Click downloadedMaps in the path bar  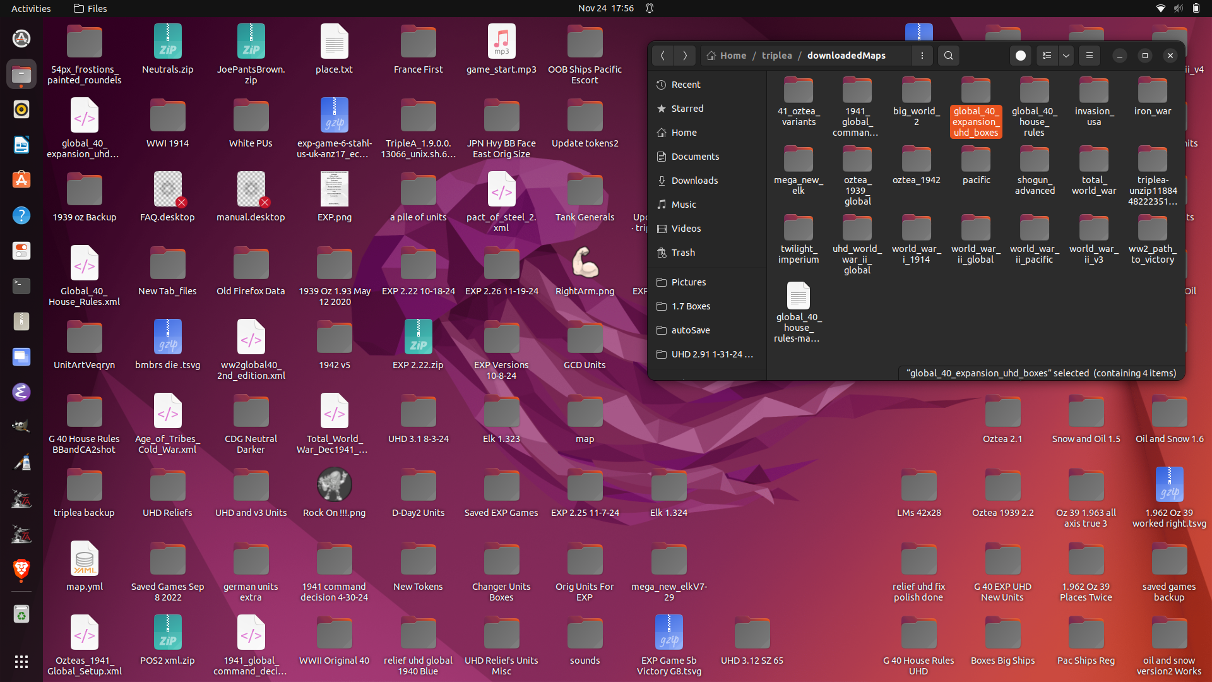846,56
